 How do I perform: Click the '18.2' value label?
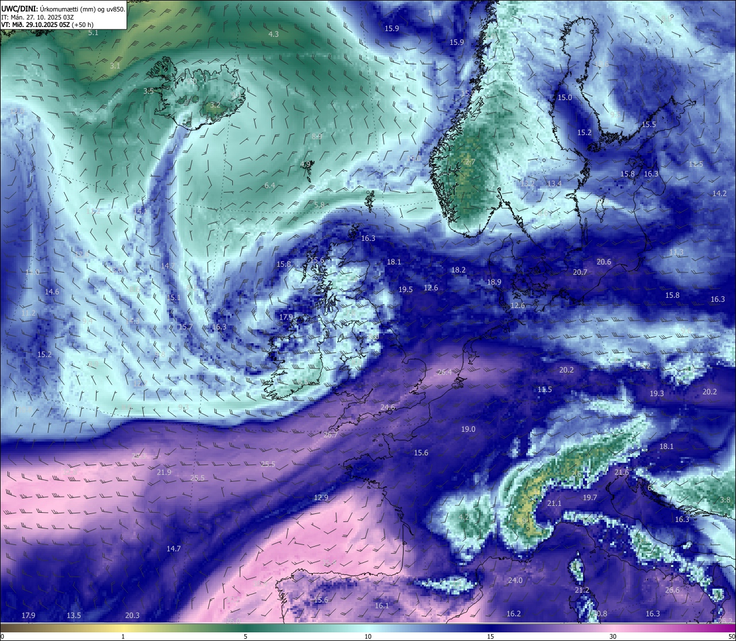459,270
